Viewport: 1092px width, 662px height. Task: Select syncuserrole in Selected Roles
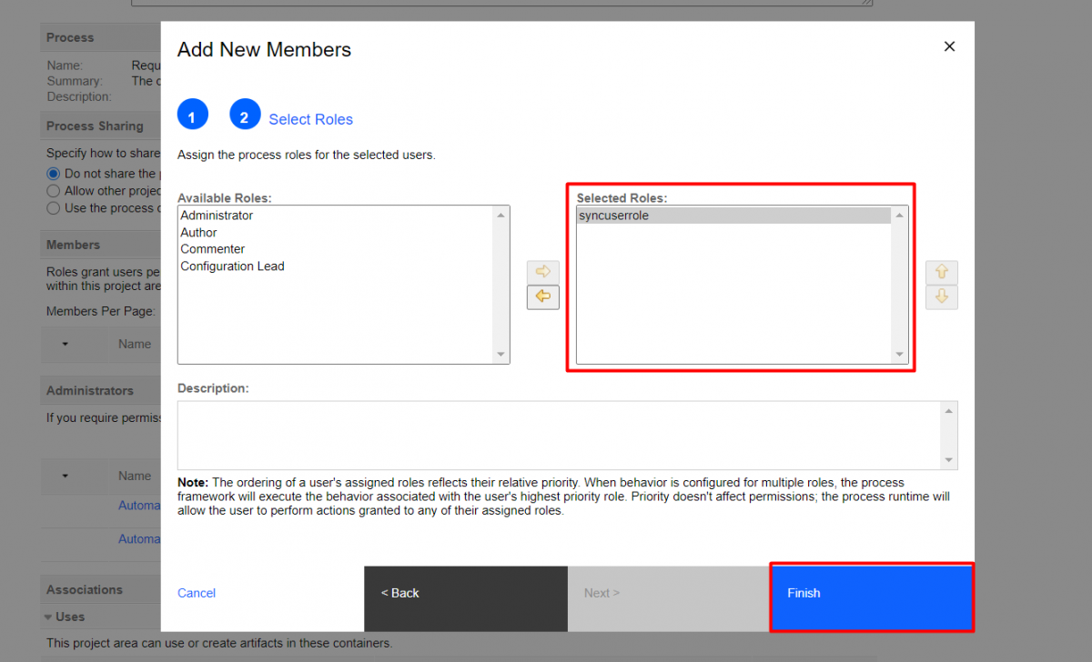click(614, 216)
